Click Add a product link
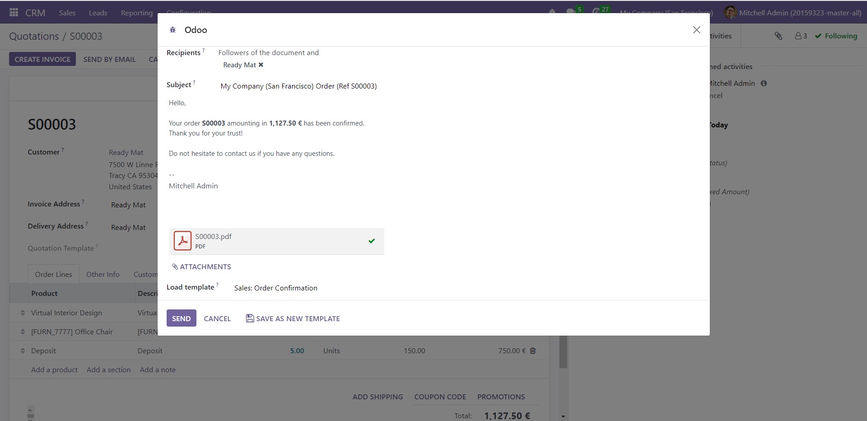 pos(54,370)
